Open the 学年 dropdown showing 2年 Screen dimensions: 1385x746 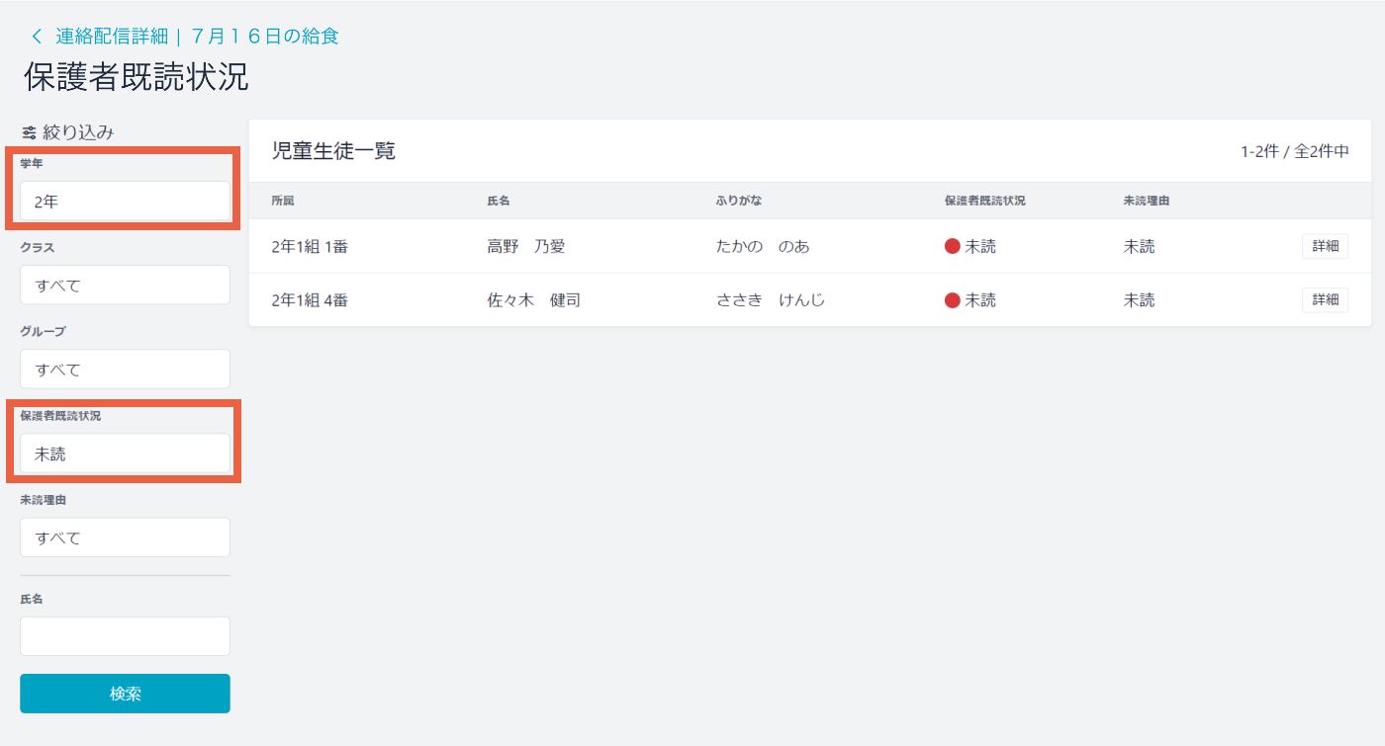pyautogui.click(x=125, y=201)
